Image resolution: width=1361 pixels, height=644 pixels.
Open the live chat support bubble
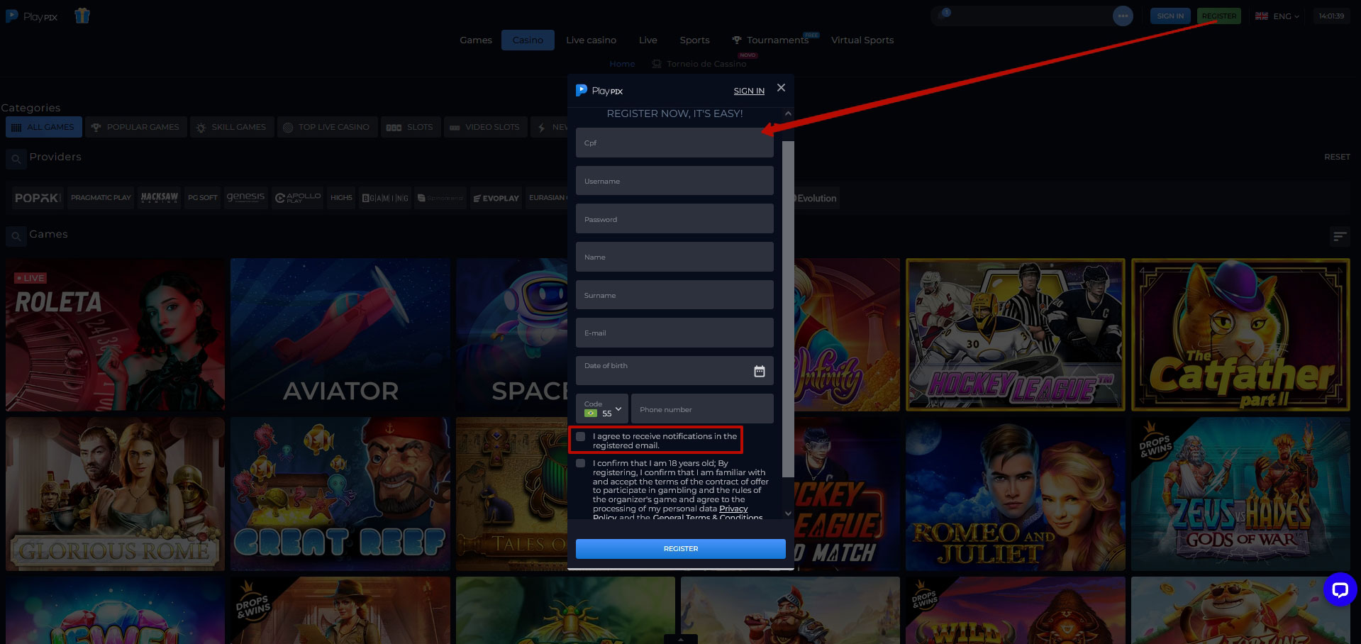(x=1340, y=589)
